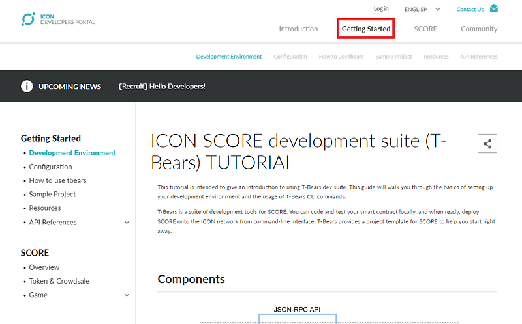The width and height of the screenshot is (522, 324).
Task: Click the Components section heading
Action: [x=191, y=279]
